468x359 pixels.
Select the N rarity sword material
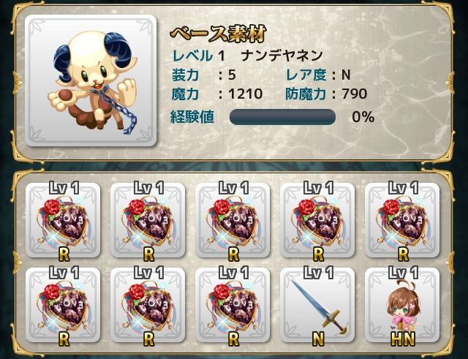coord(317,305)
